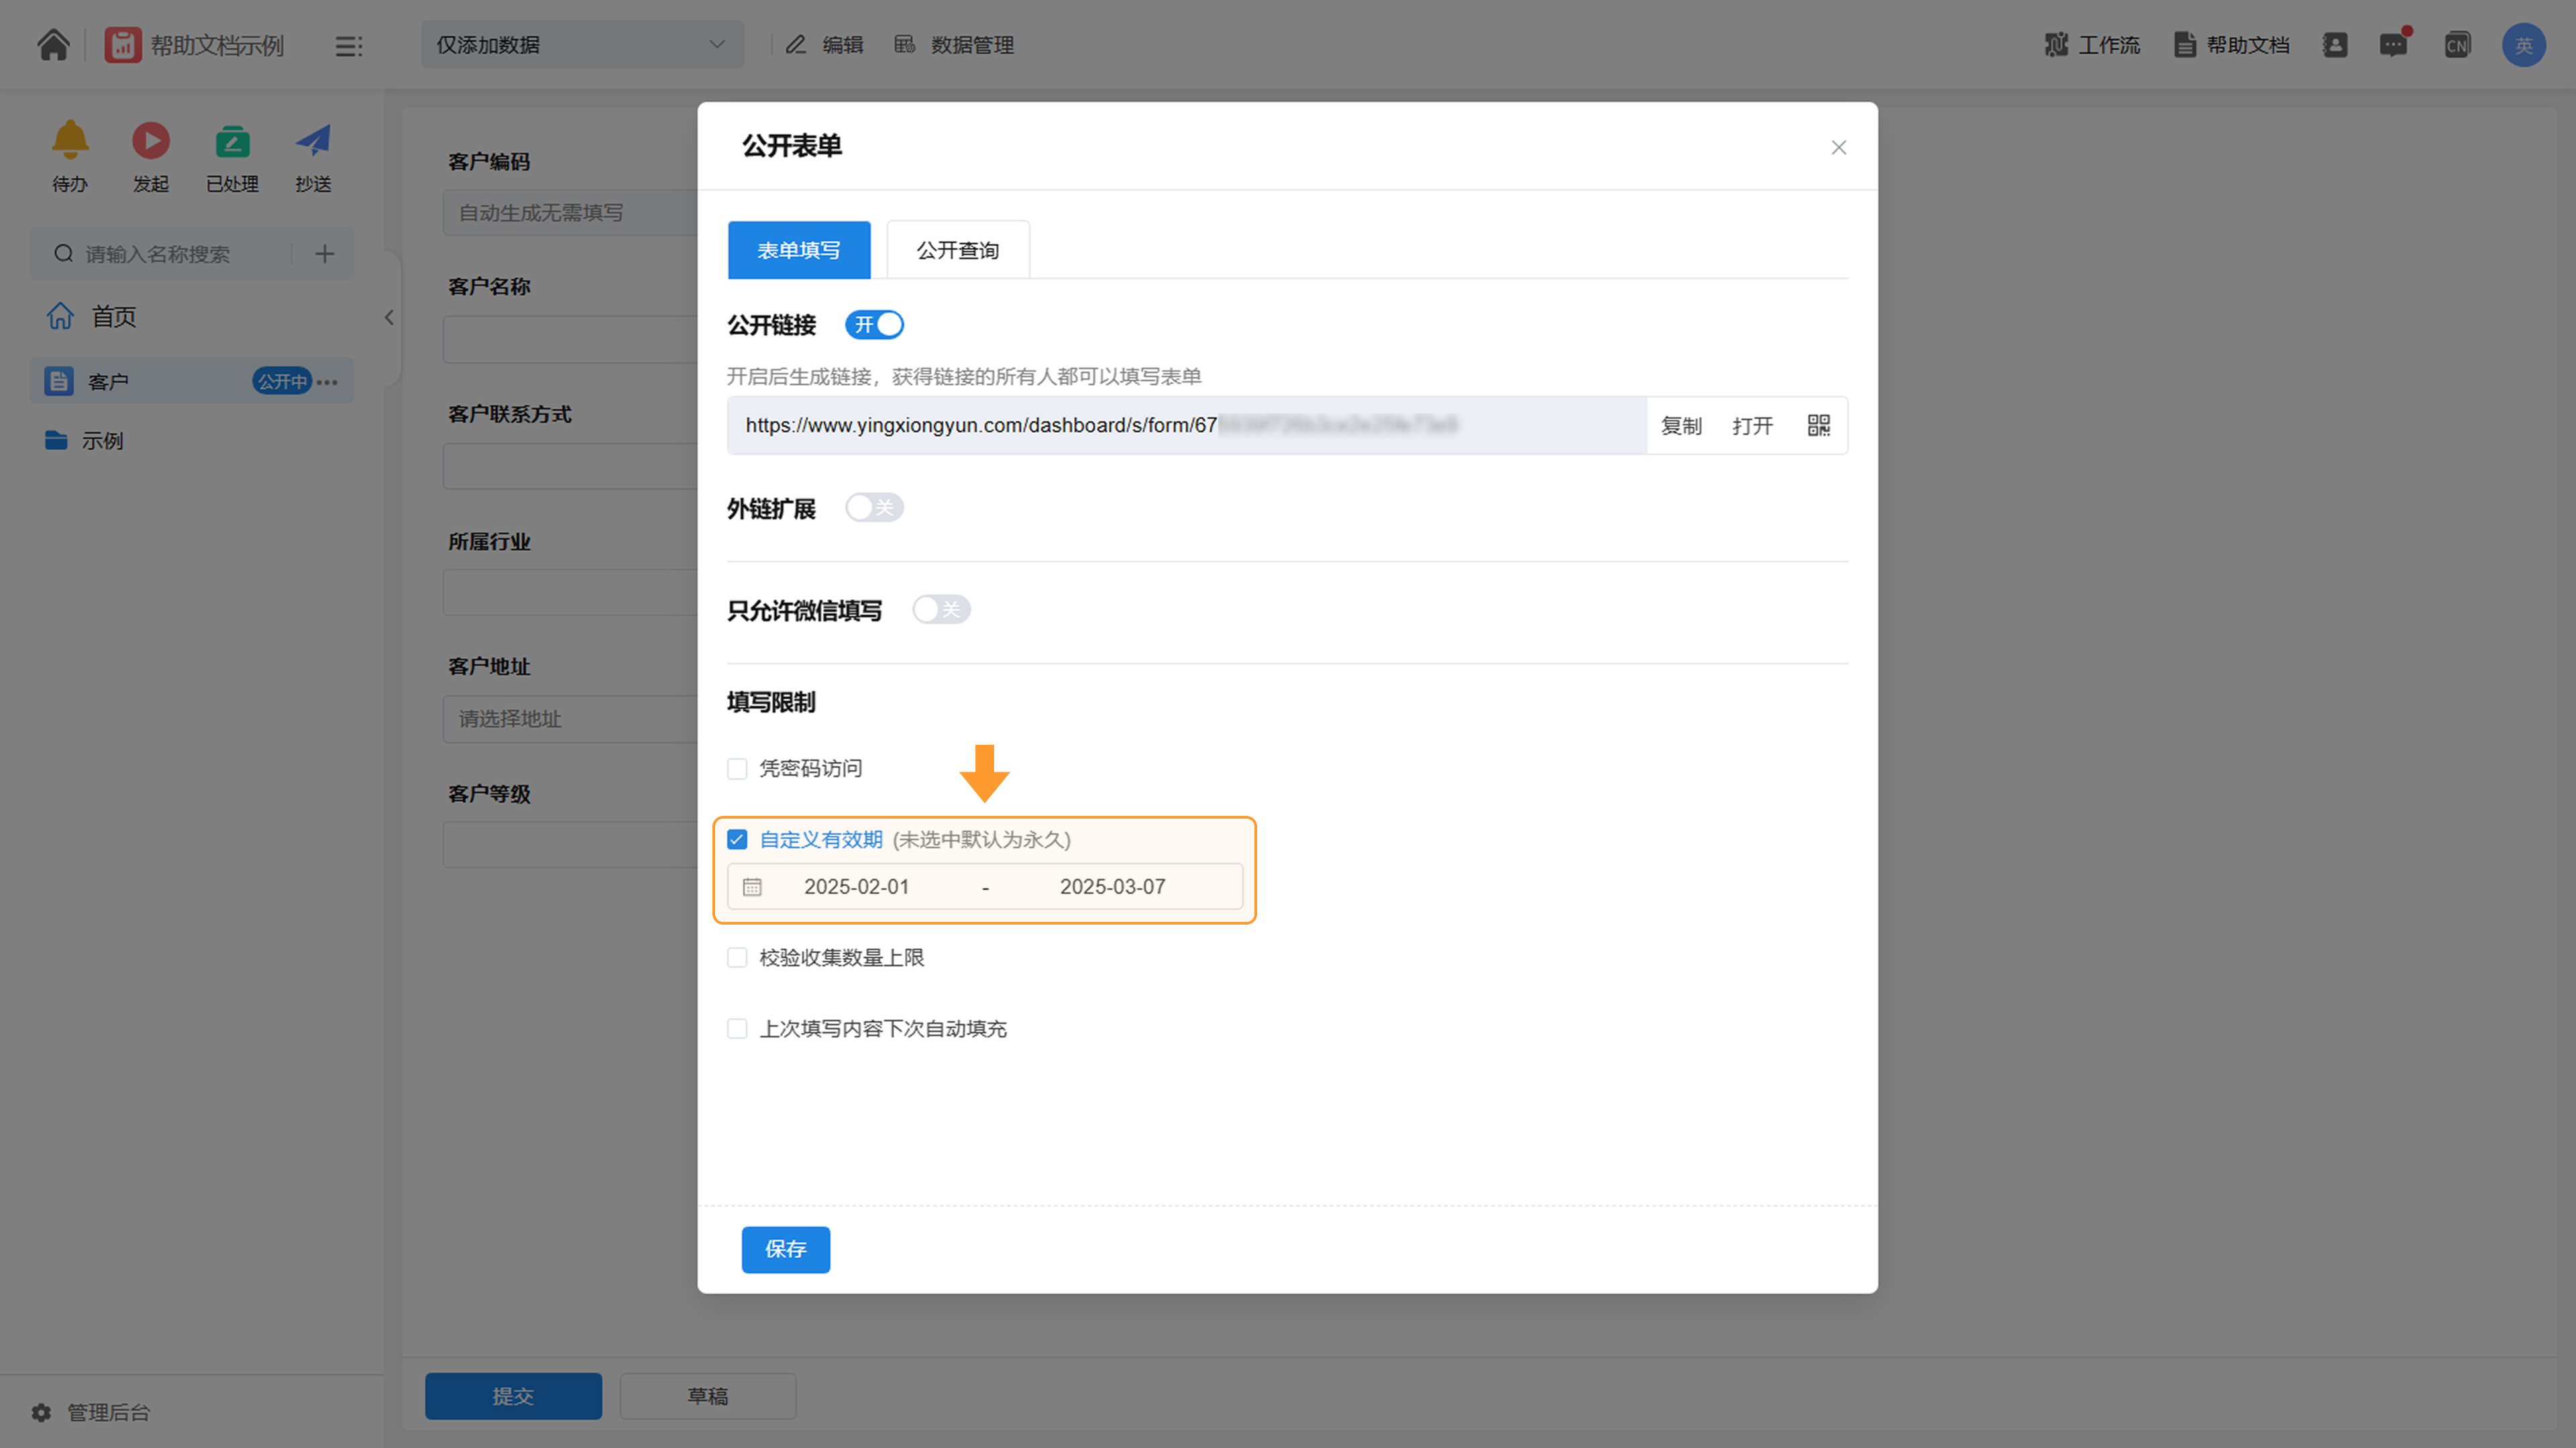Click the 抄送 paper plane icon
The image size is (2576, 1448).
(x=313, y=140)
